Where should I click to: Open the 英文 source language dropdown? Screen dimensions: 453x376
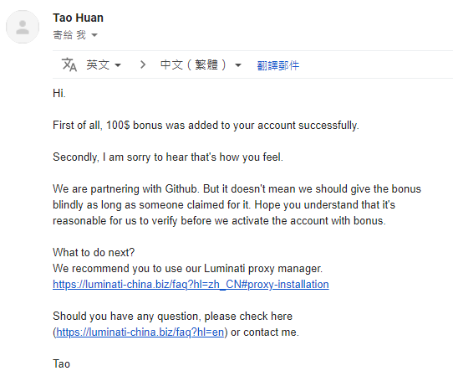(x=104, y=64)
